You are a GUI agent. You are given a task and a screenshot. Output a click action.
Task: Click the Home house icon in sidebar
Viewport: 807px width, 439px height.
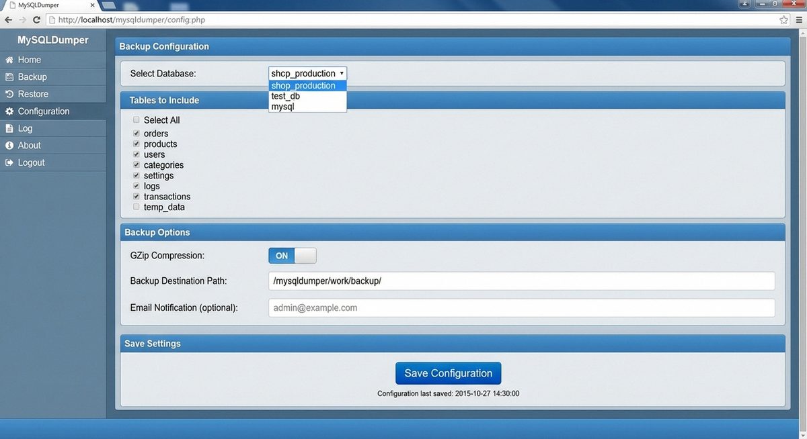(9, 60)
